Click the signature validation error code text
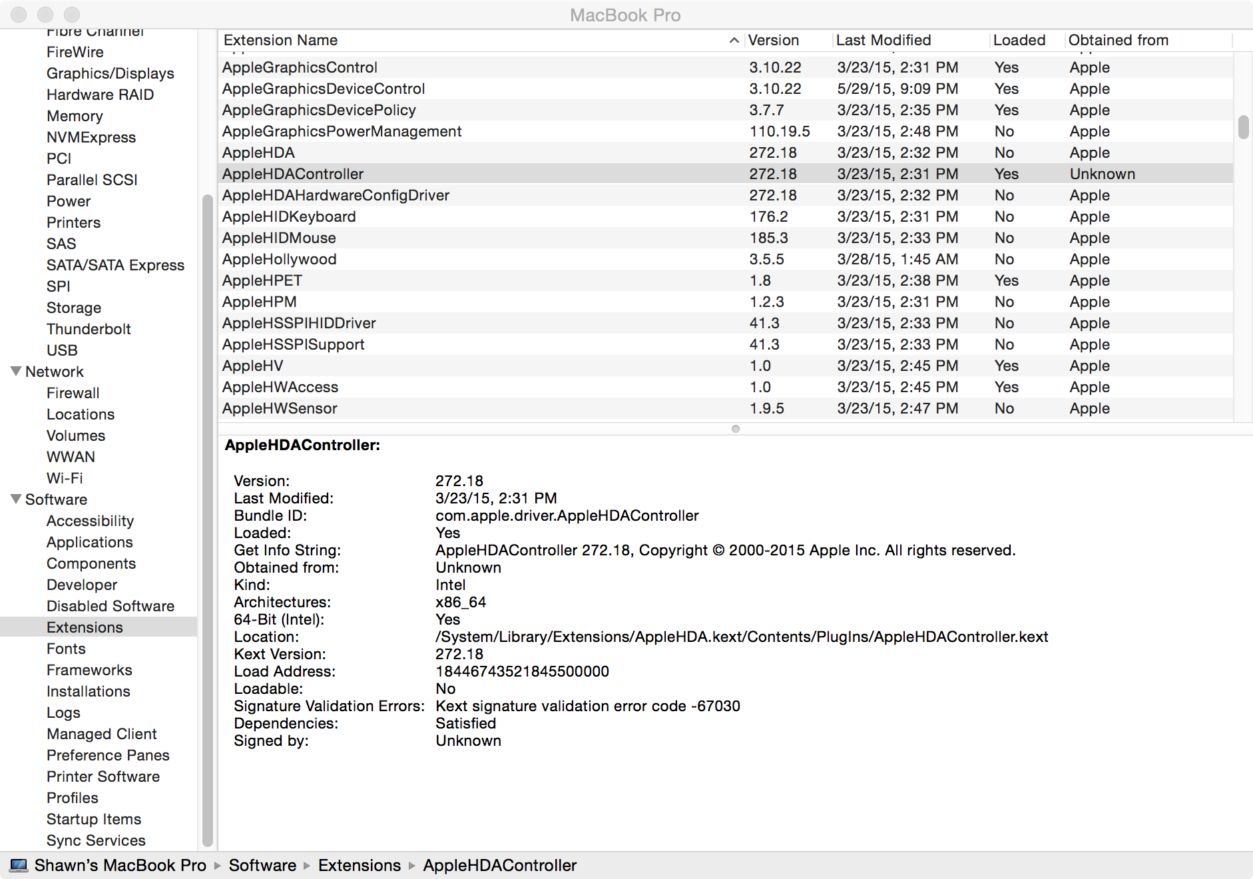Screen dimensions: 1253x879 coord(588,706)
